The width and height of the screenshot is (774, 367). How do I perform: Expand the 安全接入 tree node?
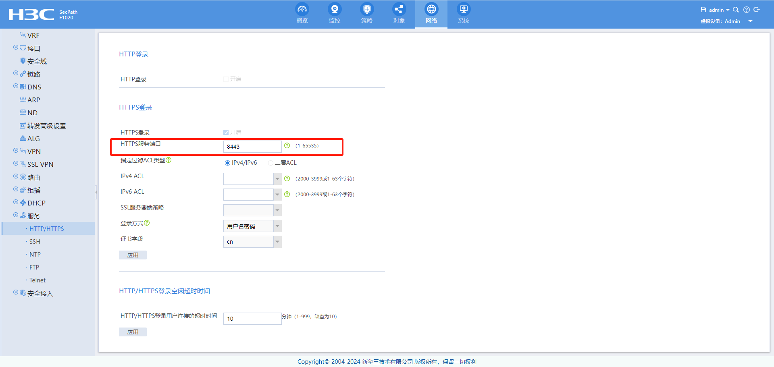click(x=16, y=292)
